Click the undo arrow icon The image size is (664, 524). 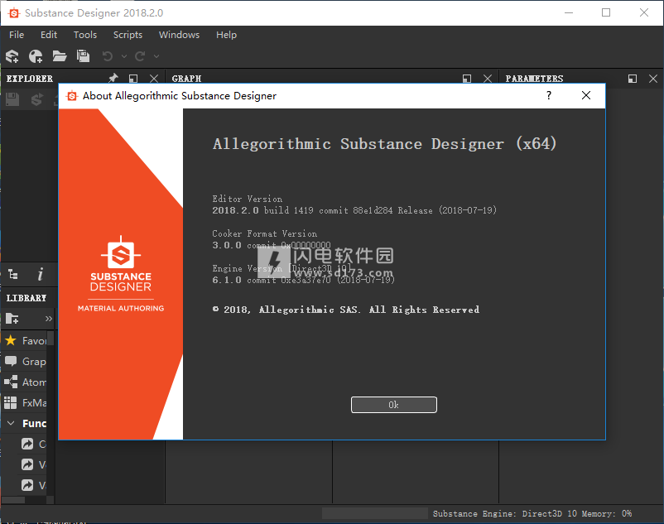coord(108,55)
